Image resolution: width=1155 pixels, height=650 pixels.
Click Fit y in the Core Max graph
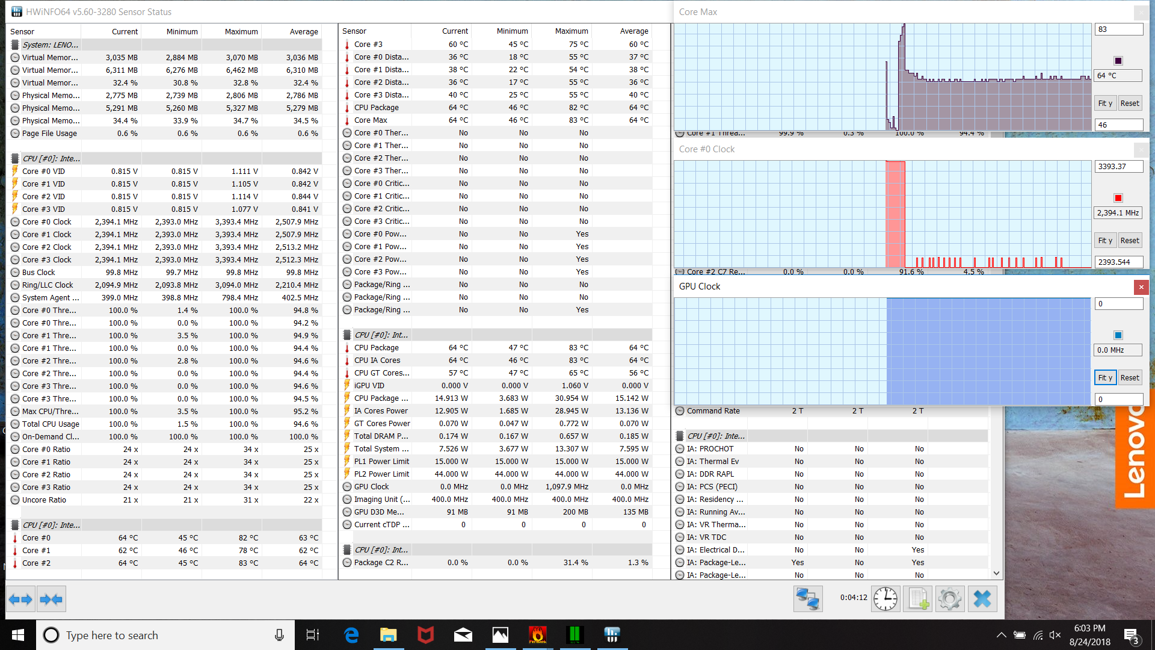click(x=1105, y=104)
